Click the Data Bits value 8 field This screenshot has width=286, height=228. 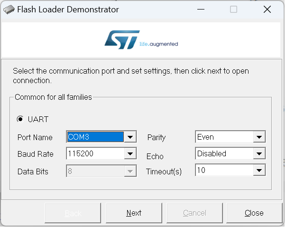pos(95,171)
